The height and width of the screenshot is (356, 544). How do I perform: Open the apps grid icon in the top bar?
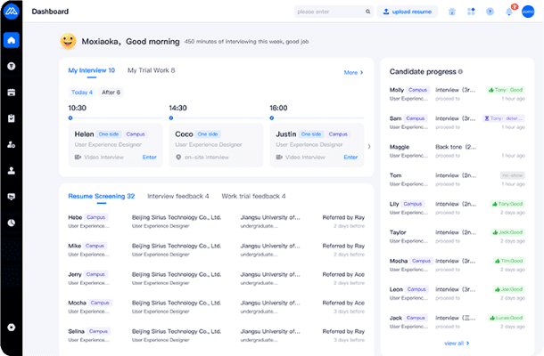[x=471, y=12]
